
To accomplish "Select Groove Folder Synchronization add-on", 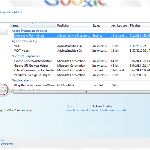I will (x=82, y=61).
